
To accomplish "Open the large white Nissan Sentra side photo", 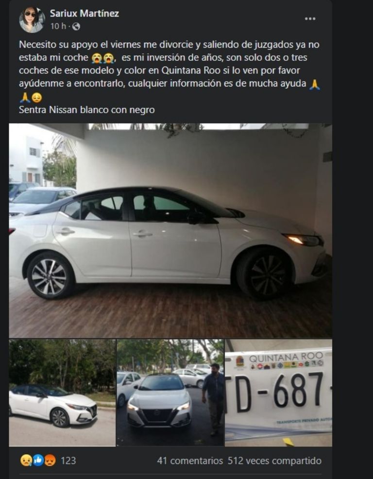I will click(x=170, y=231).
